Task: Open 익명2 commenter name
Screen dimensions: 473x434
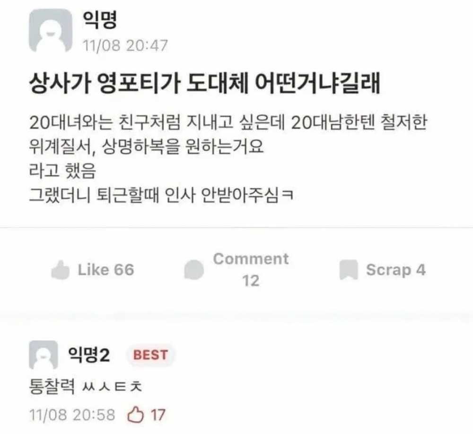Action: click(89, 355)
